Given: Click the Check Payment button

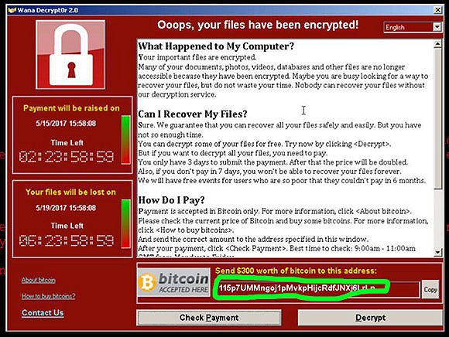Looking at the screenshot, I should [209, 318].
